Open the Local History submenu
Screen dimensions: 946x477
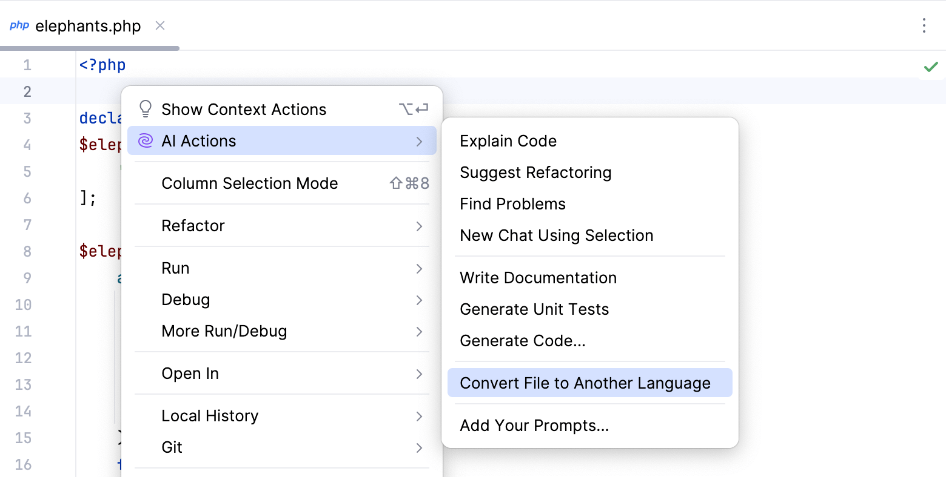pyautogui.click(x=210, y=415)
